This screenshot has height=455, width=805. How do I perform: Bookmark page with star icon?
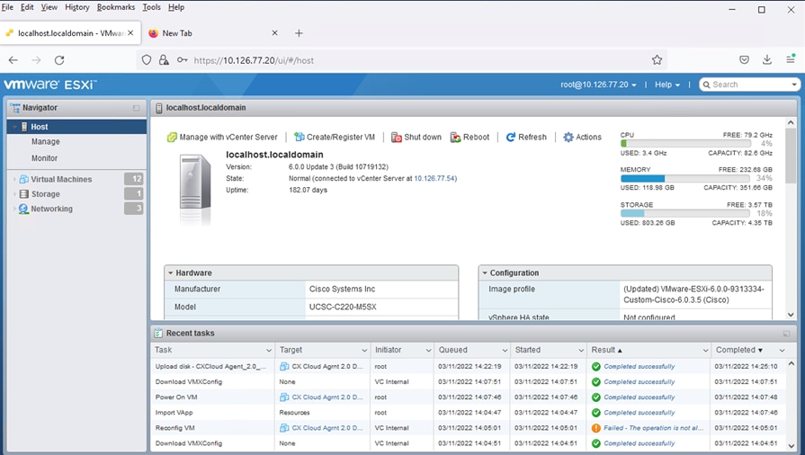[x=657, y=60]
